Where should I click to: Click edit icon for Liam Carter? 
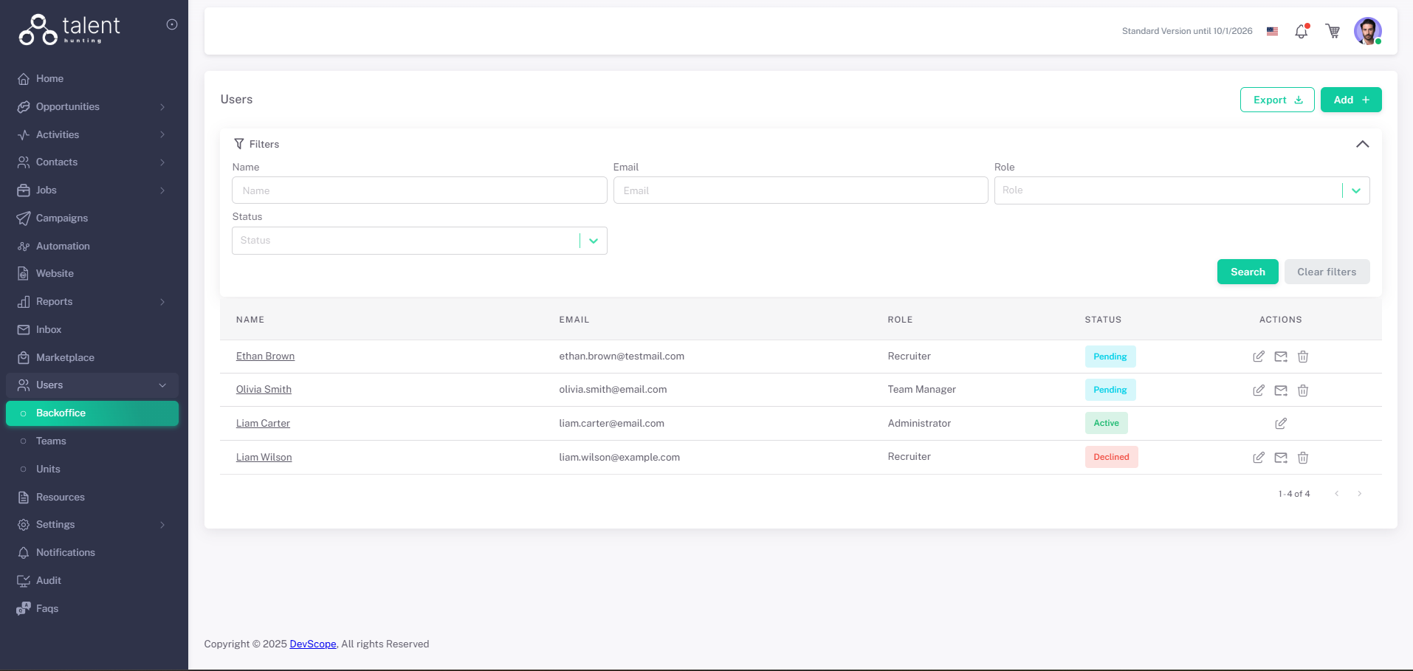pos(1280,424)
